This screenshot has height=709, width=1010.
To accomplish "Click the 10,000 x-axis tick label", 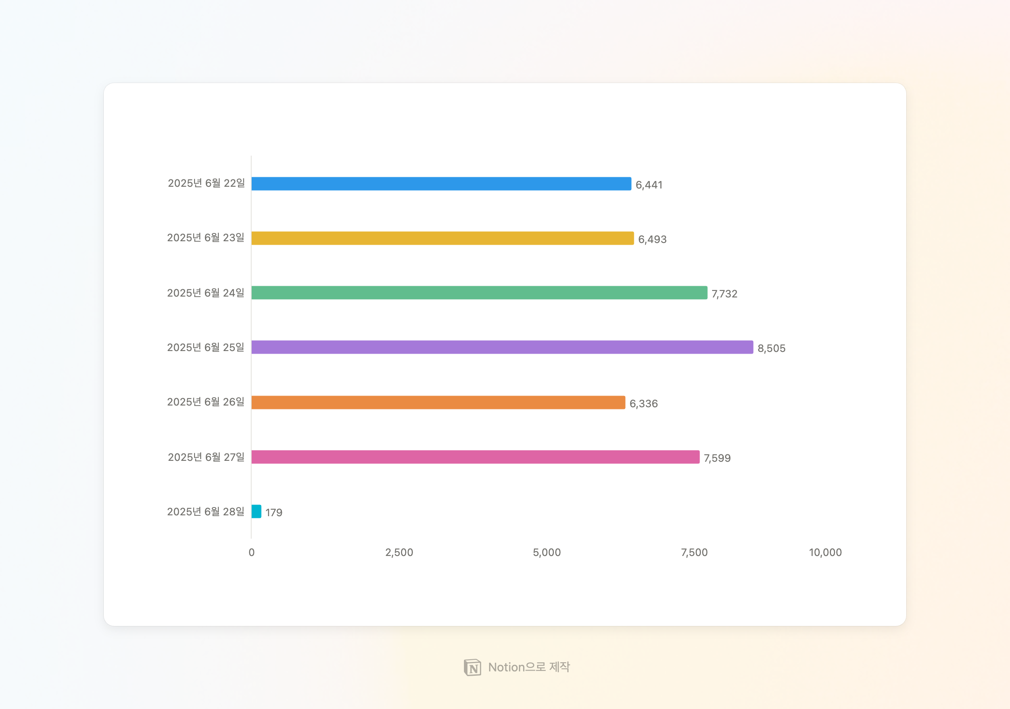I will click(825, 553).
